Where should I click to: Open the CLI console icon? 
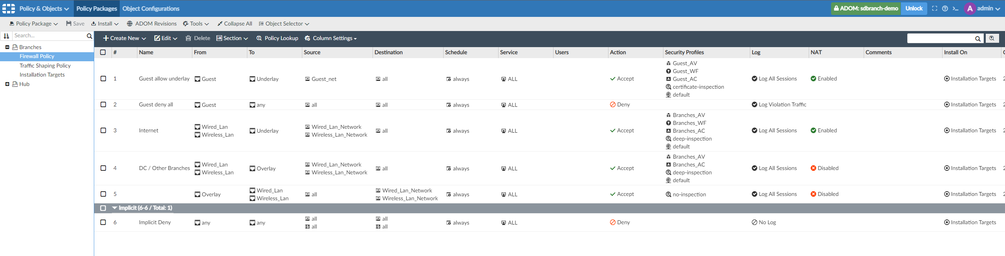pos(956,8)
